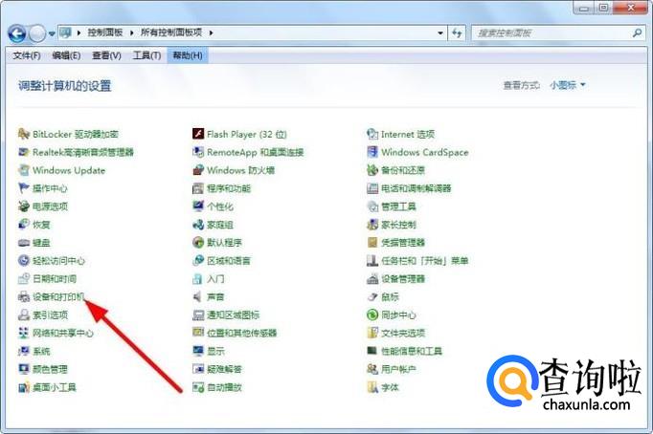Open the 家庭组 icon
This screenshot has height=434, width=653.
pos(198,225)
